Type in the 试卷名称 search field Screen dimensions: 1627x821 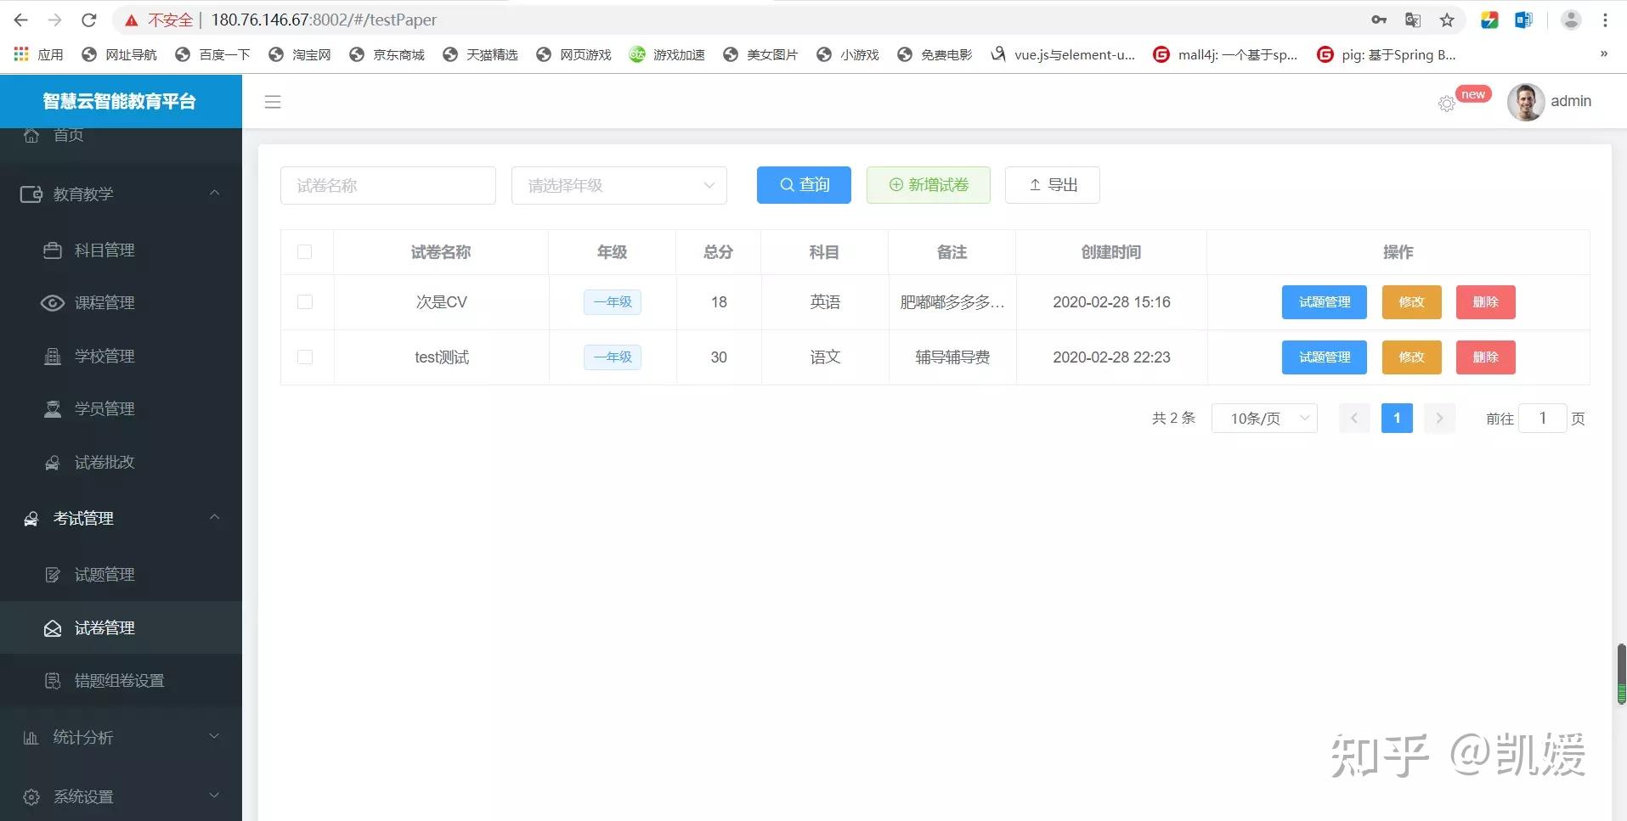(387, 185)
